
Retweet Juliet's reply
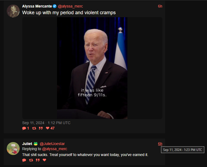click(x=31, y=160)
